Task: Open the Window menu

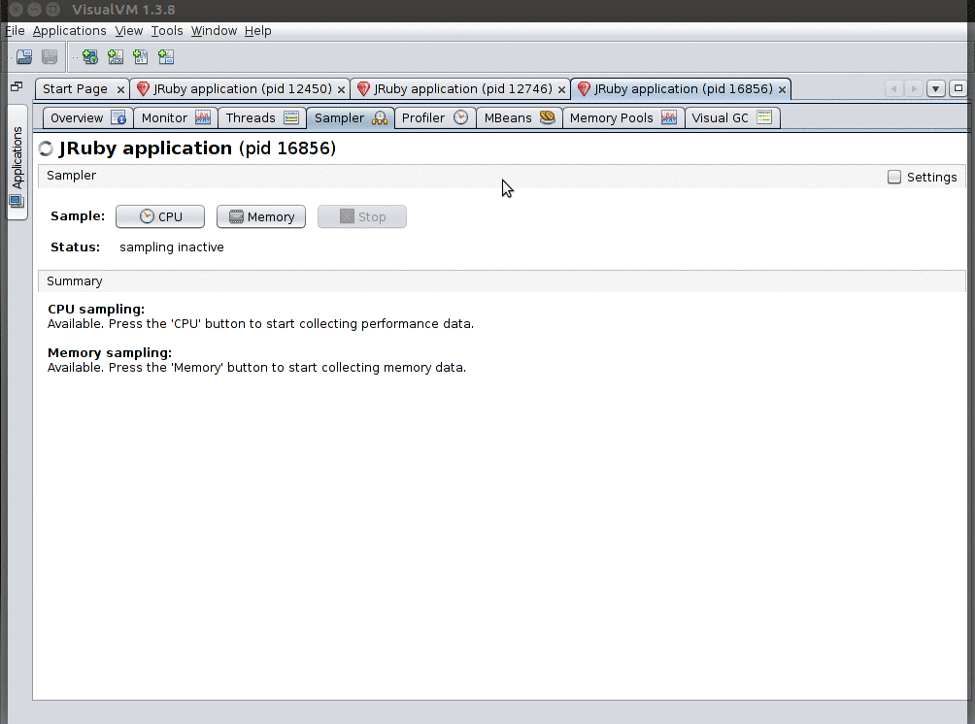Action: 214,30
